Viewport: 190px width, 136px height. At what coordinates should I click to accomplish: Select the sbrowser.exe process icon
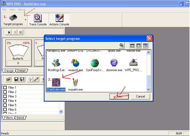114,63
